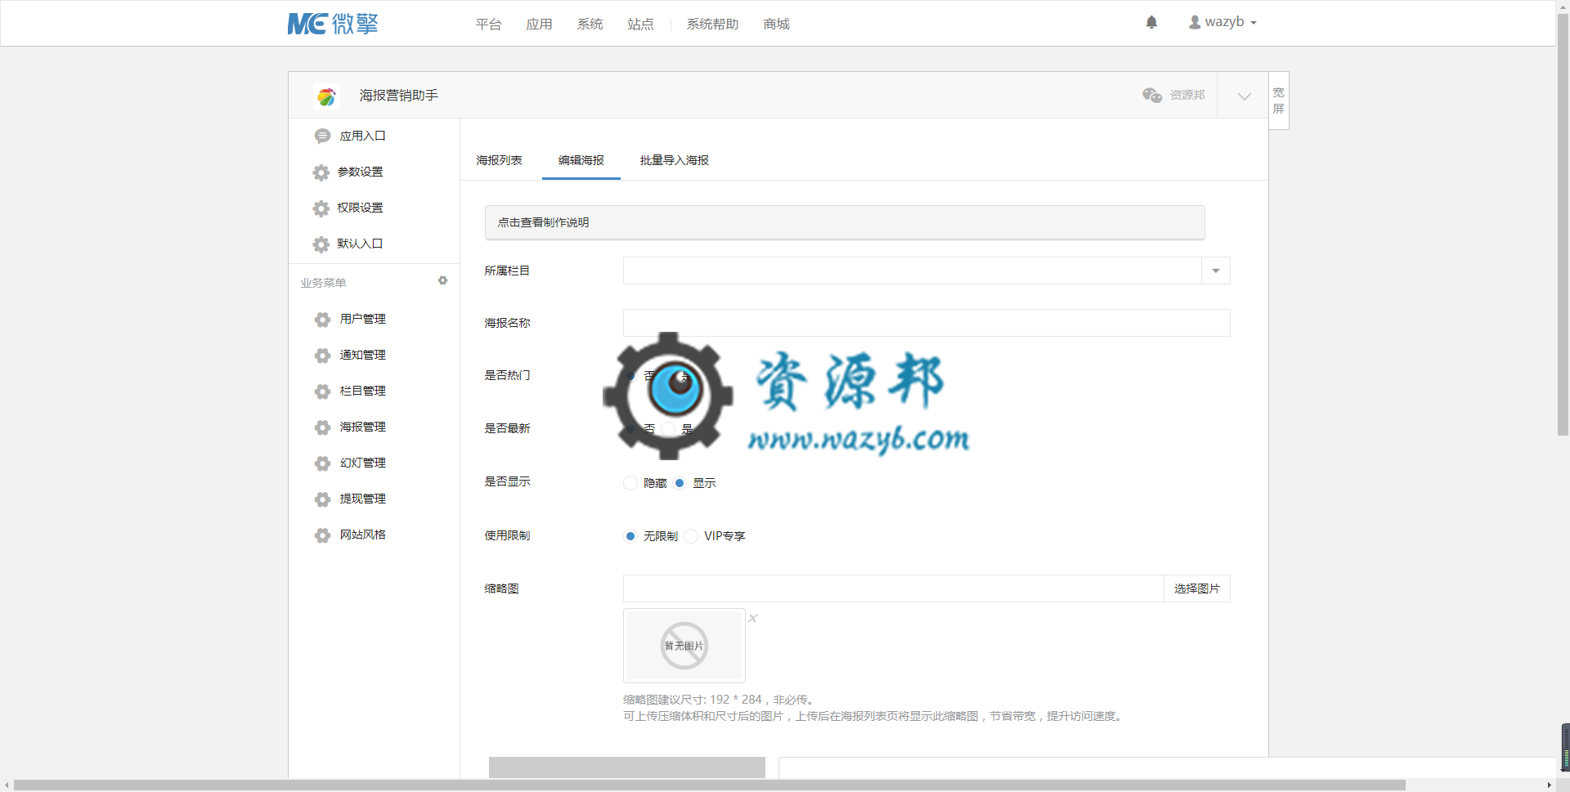This screenshot has width=1570, height=792.
Task: Click the 提现管理 gear icon
Action: (x=322, y=499)
